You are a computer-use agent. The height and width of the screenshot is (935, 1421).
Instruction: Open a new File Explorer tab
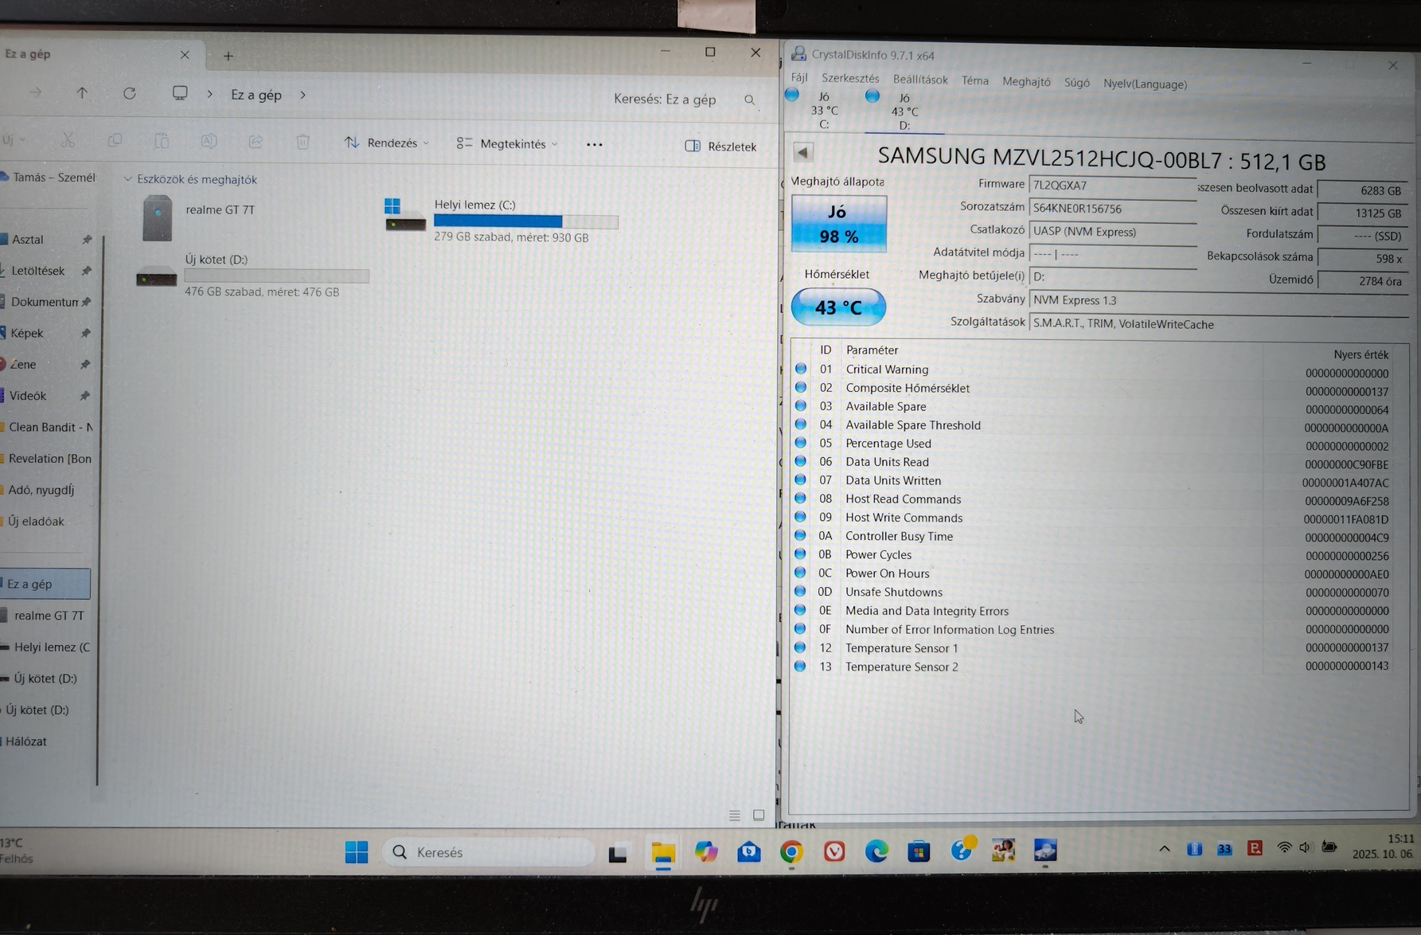click(x=228, y=56)
